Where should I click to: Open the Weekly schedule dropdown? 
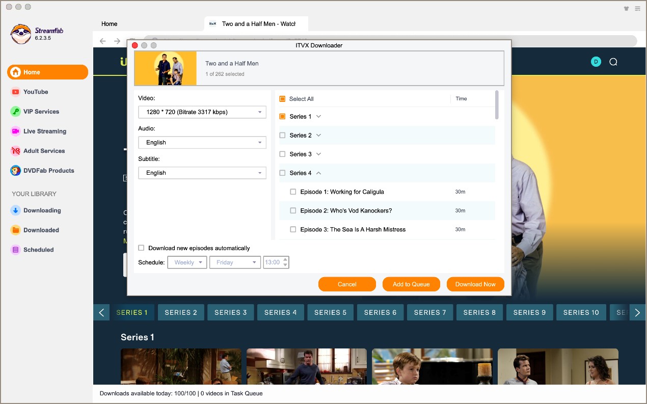(x=187, y=262)
